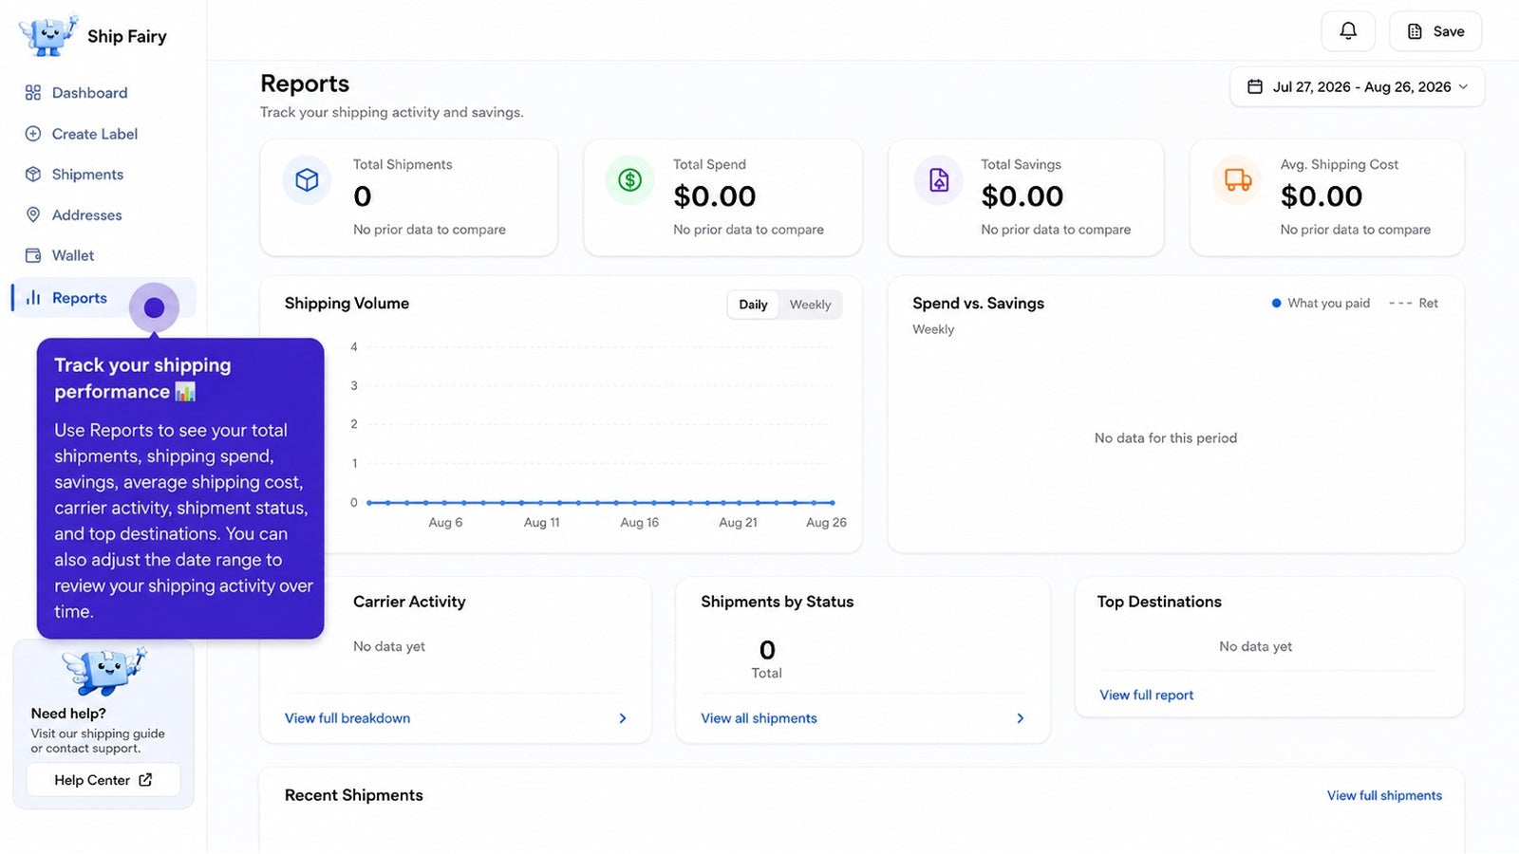1519x854 pixels.
Task: Open the date range dropdown
Action: (x=1358, y=86)
